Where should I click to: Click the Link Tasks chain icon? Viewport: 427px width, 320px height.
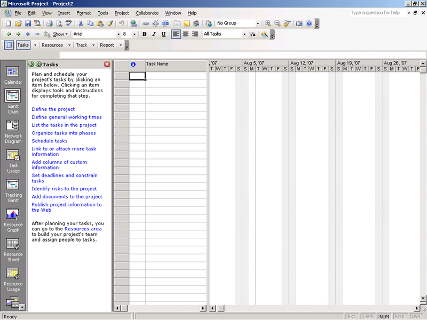tap(146, 23)
